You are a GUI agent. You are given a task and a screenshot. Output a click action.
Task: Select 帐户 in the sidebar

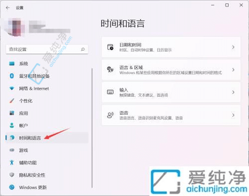(47, 126)
